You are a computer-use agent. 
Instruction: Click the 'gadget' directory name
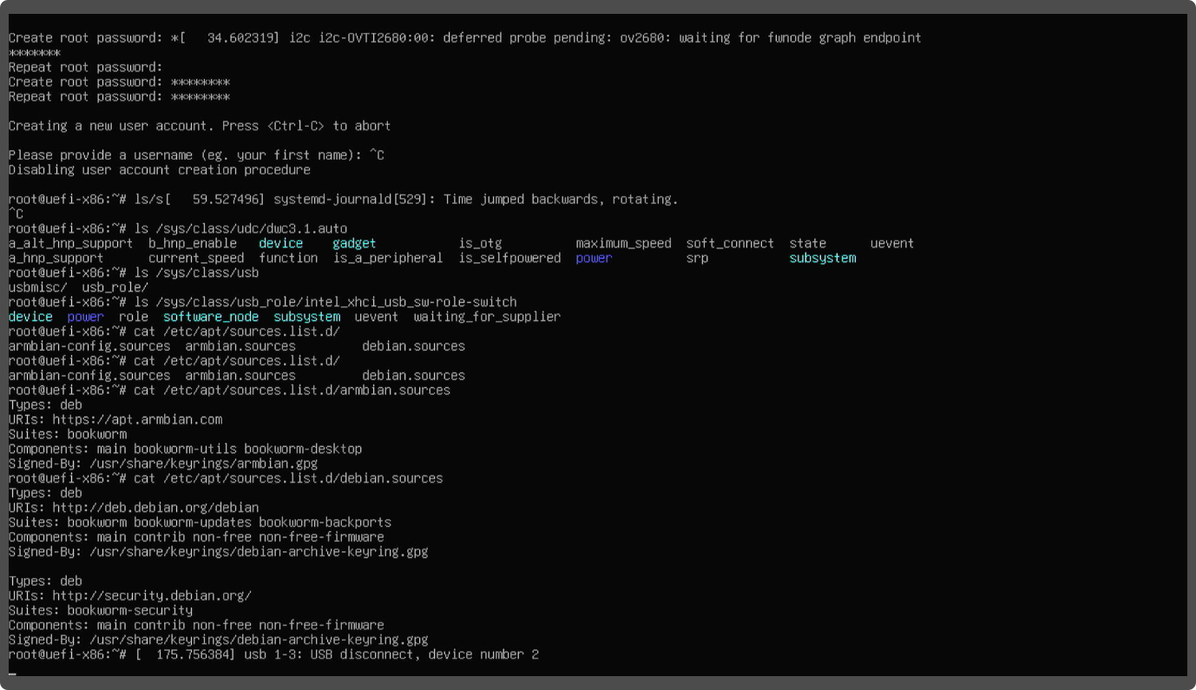(x=354, y=244)
